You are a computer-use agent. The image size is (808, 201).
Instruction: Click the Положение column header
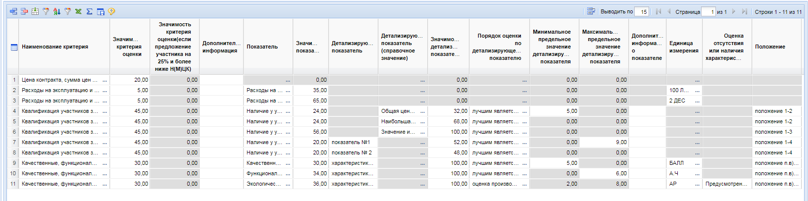[x=770, y=47]
